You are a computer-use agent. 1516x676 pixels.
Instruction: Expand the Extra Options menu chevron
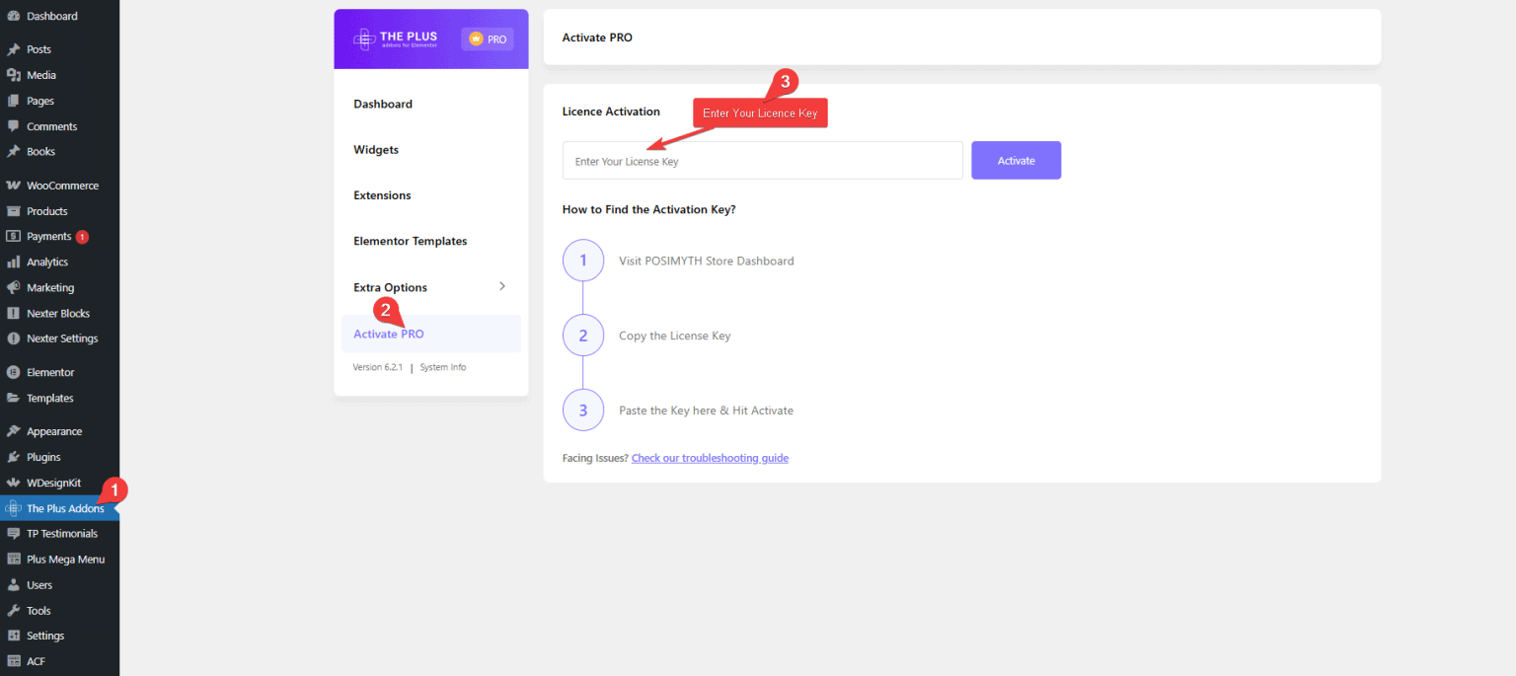[x=503, y=286]
